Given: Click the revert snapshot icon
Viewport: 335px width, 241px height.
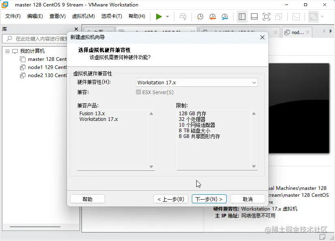Looking at the screenshot, I should click(213, 17).
